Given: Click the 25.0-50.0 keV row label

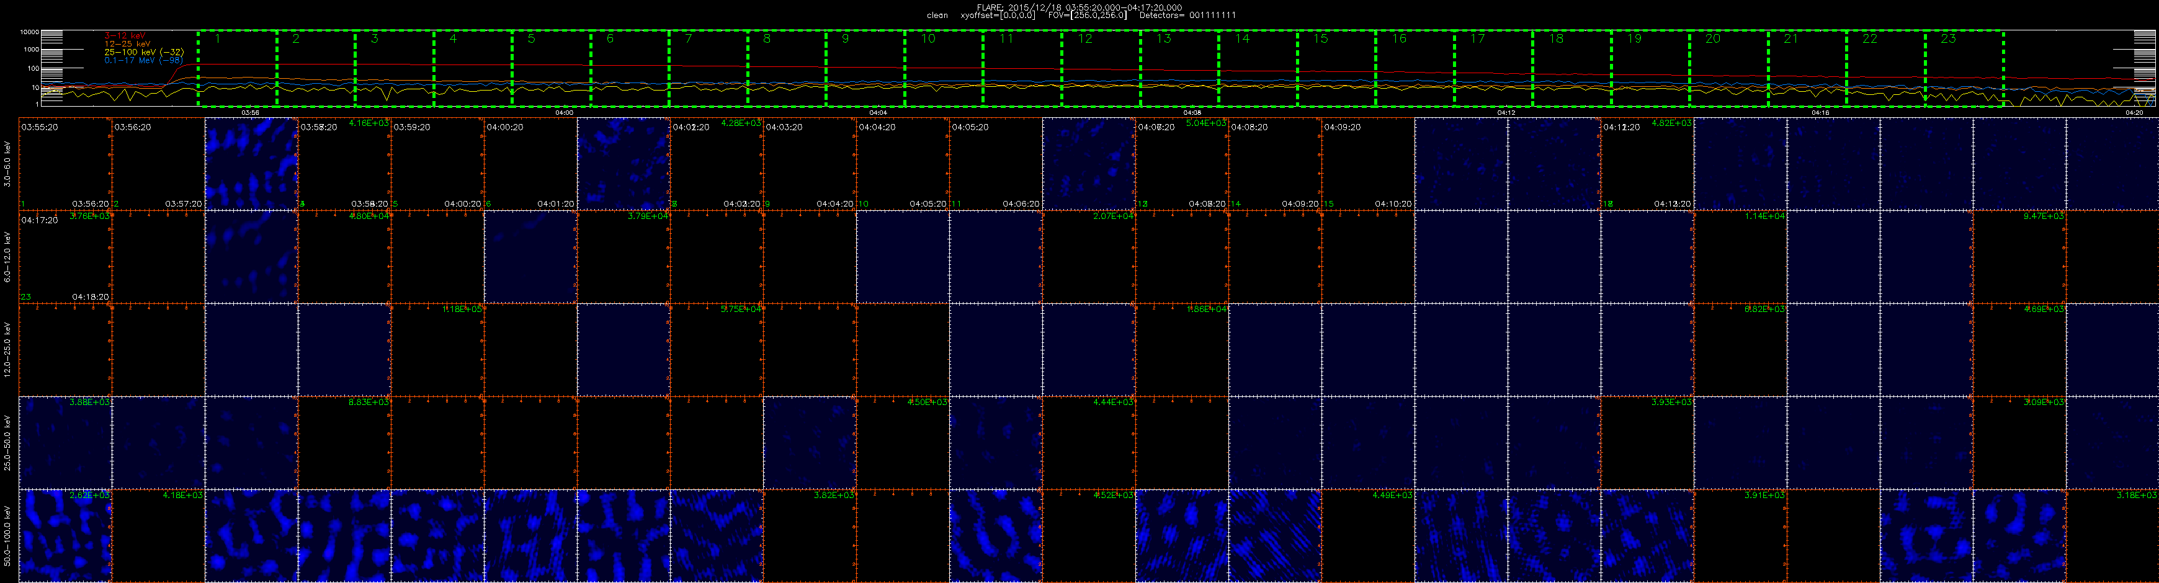Looking at the screenshot, I should click(9, 442).
